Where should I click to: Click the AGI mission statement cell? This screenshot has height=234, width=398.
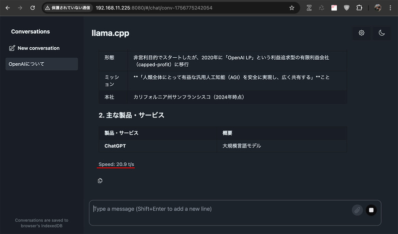tap(237, 81)
